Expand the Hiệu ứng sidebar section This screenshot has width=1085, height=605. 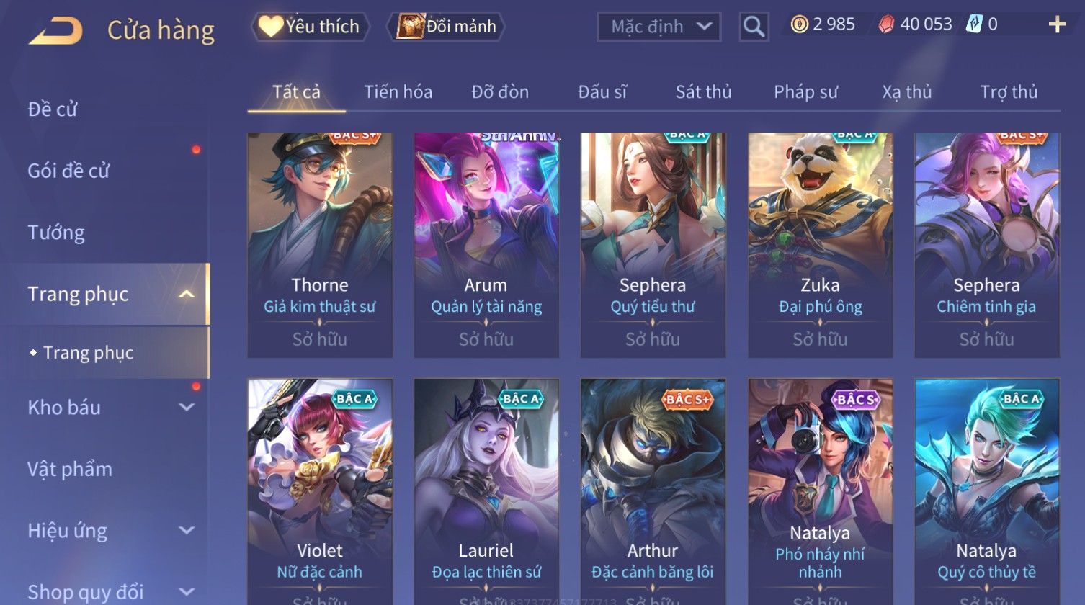pyautogui.click(x=187, y=531)
